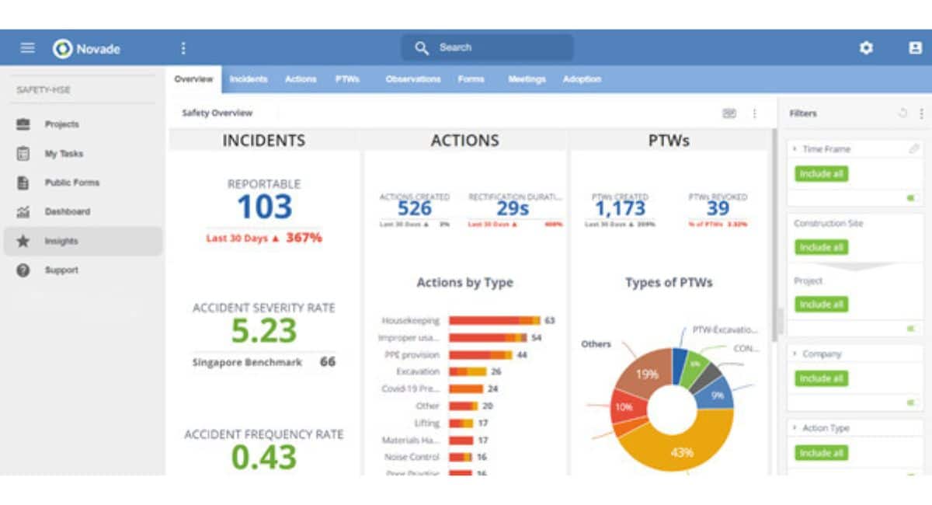932x505 pixels.
Task: Expand the Time Frame filter section
Action: pyautogui.click(x=795, y=148)
